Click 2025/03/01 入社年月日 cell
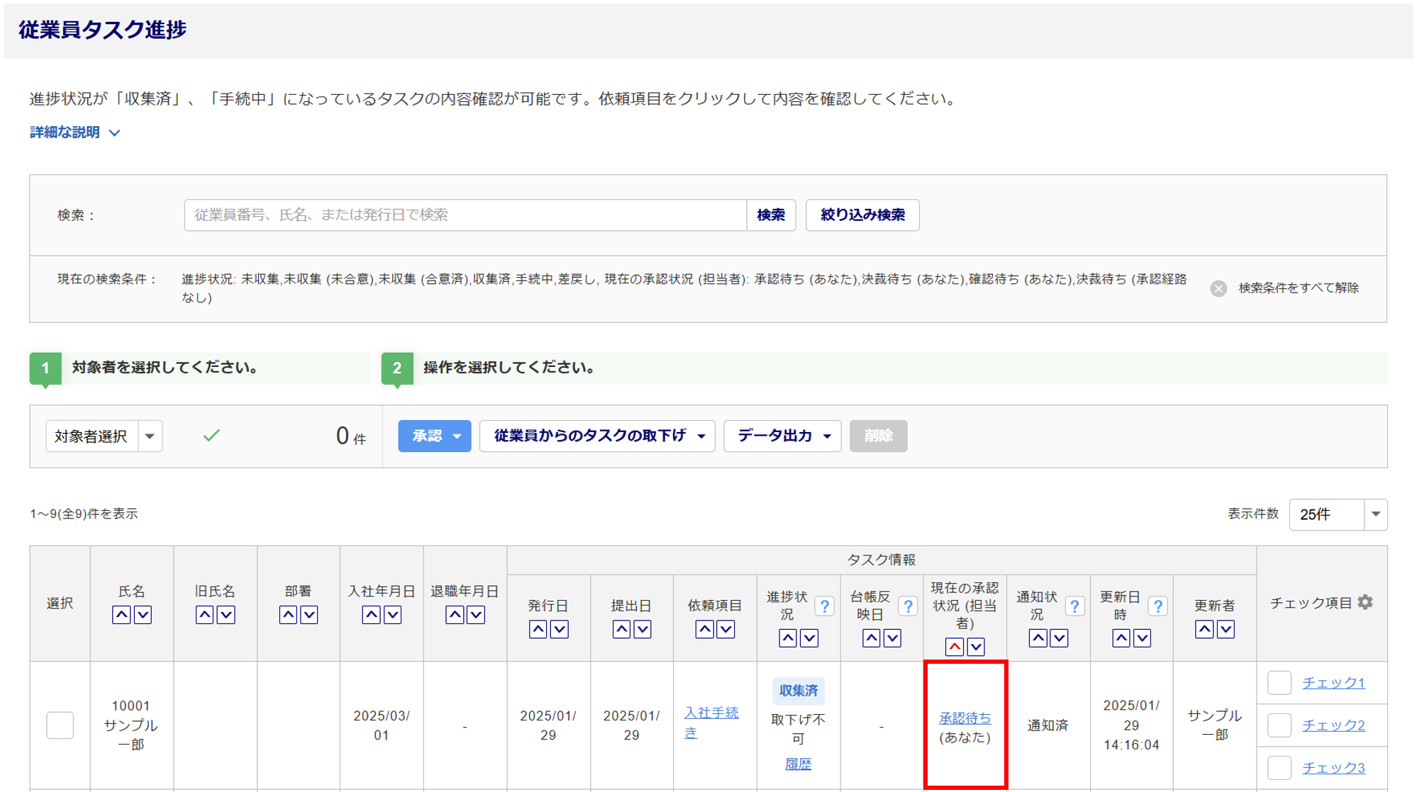Viewport: 1417px width, 792px height. (x=382, y=725)
